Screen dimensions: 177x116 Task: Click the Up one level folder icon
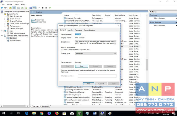(11, 8)
